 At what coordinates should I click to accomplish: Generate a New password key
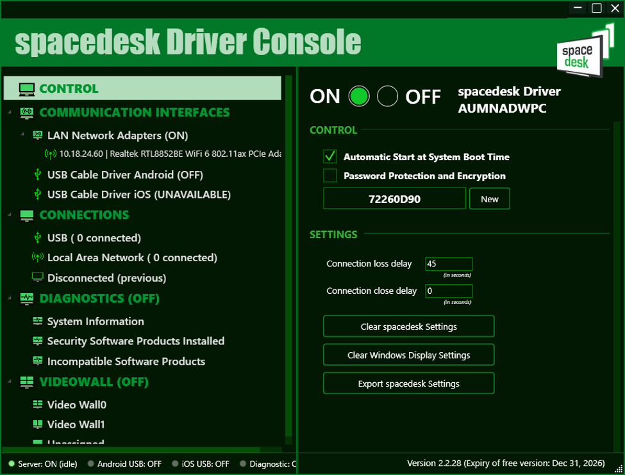(490, 198)
